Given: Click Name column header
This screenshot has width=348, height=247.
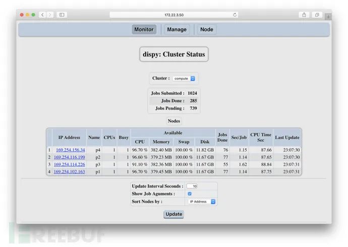Looking at the screenshot, I should 94,138.
